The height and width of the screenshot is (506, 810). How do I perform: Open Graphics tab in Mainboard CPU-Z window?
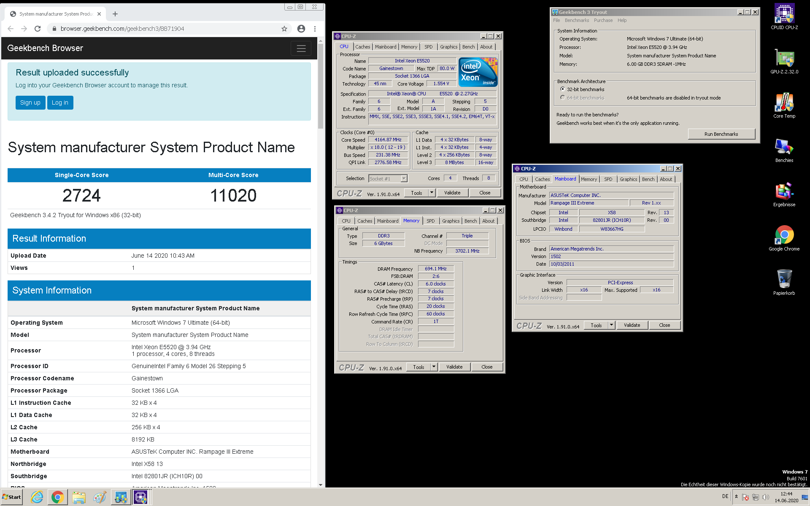[628, 179]
